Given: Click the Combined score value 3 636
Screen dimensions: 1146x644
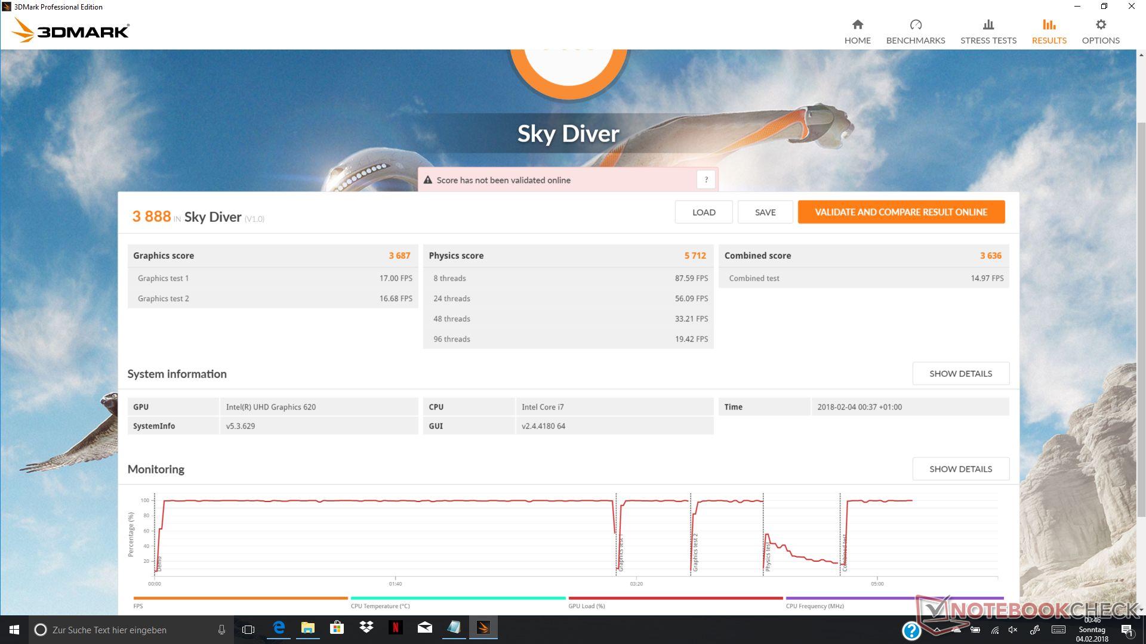Looking at the screenshot, I should pyautogui.click(x=991, y=256).
